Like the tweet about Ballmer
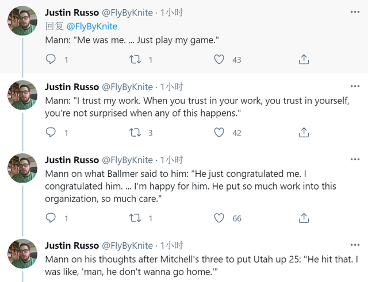Image resolution: width=368 pixels, height=282 pixels. [219, 218]
